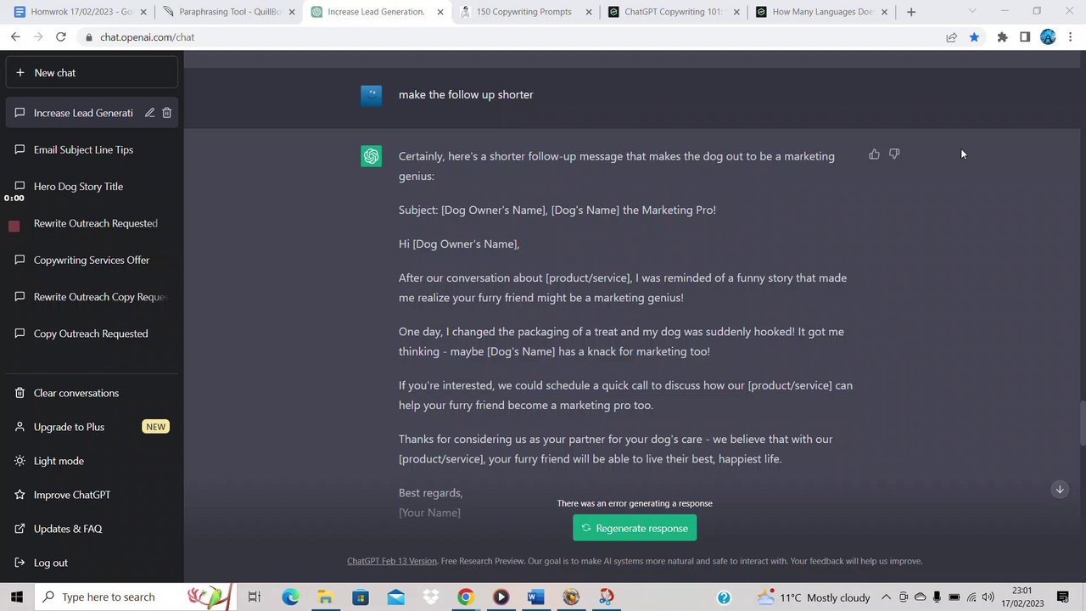This screenshot has height=611, width=1086.
Task: Click the thumbs up icon on response
Action: click(x=874, y=154)
